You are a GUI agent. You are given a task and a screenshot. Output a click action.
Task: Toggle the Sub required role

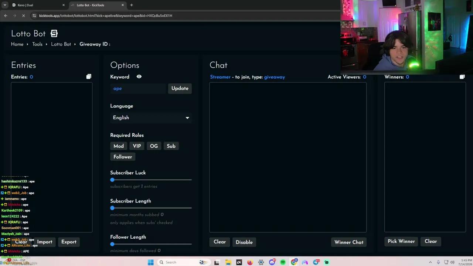pos(171,146)
